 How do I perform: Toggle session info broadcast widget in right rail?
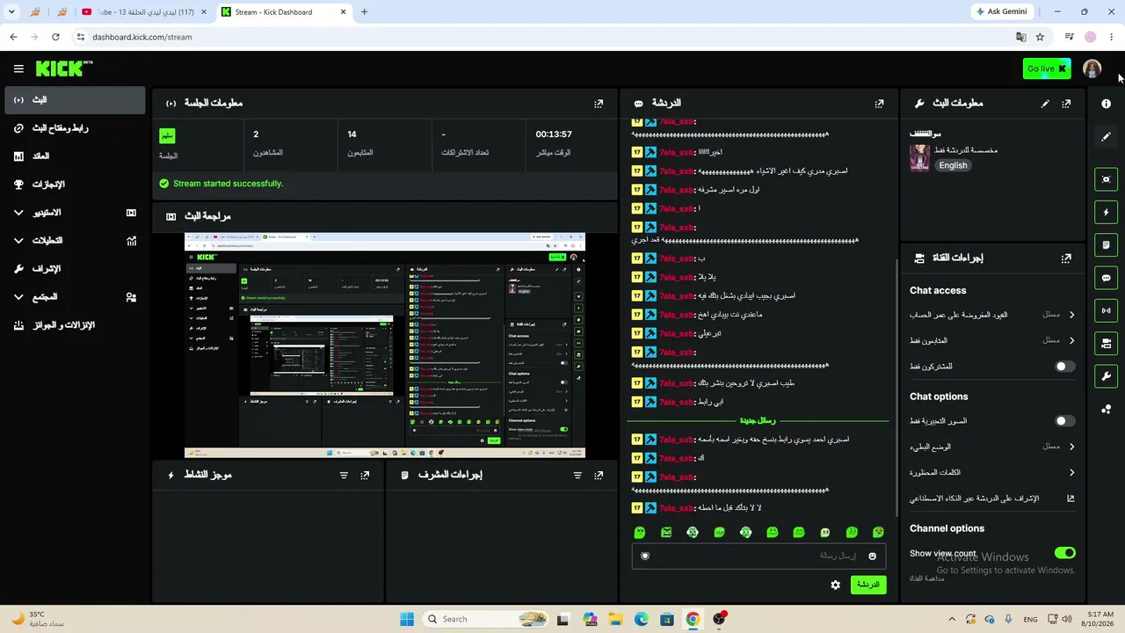pos(1106,310)
